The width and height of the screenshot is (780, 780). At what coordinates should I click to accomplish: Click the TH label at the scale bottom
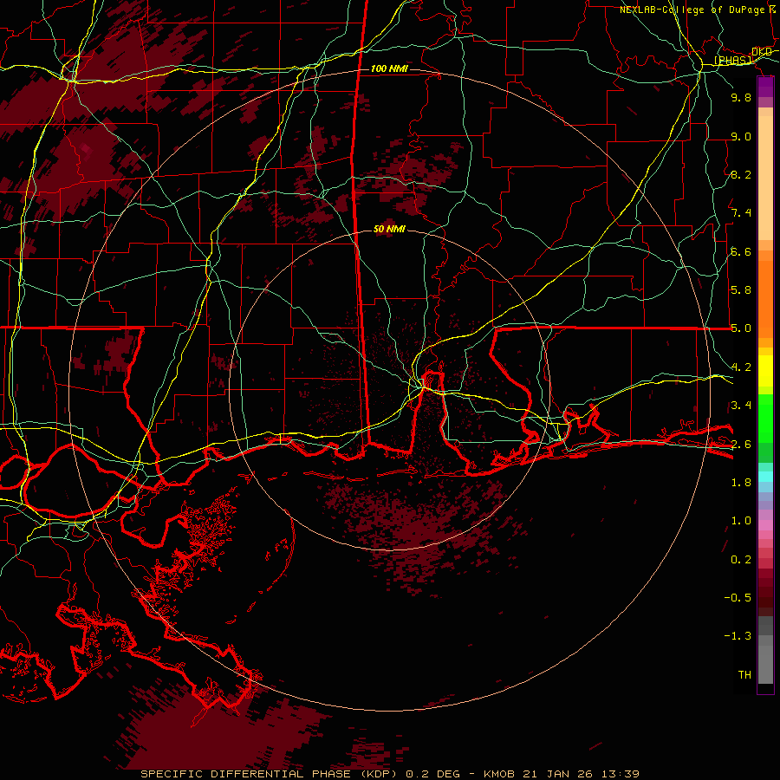(744, 675)
